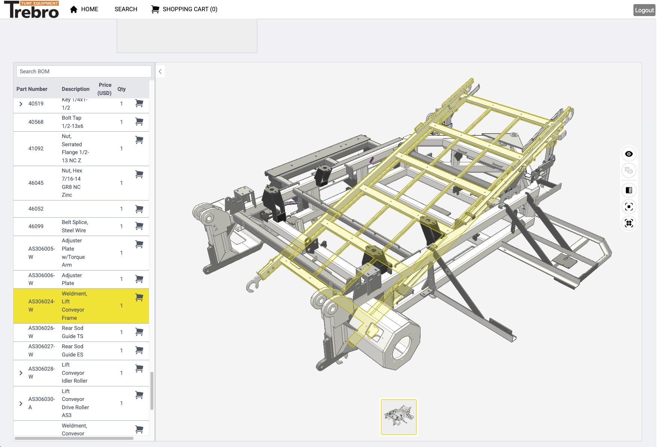
Task: Add part 40568 Bolt Tap to cart
Action: (x=139, y=122)
